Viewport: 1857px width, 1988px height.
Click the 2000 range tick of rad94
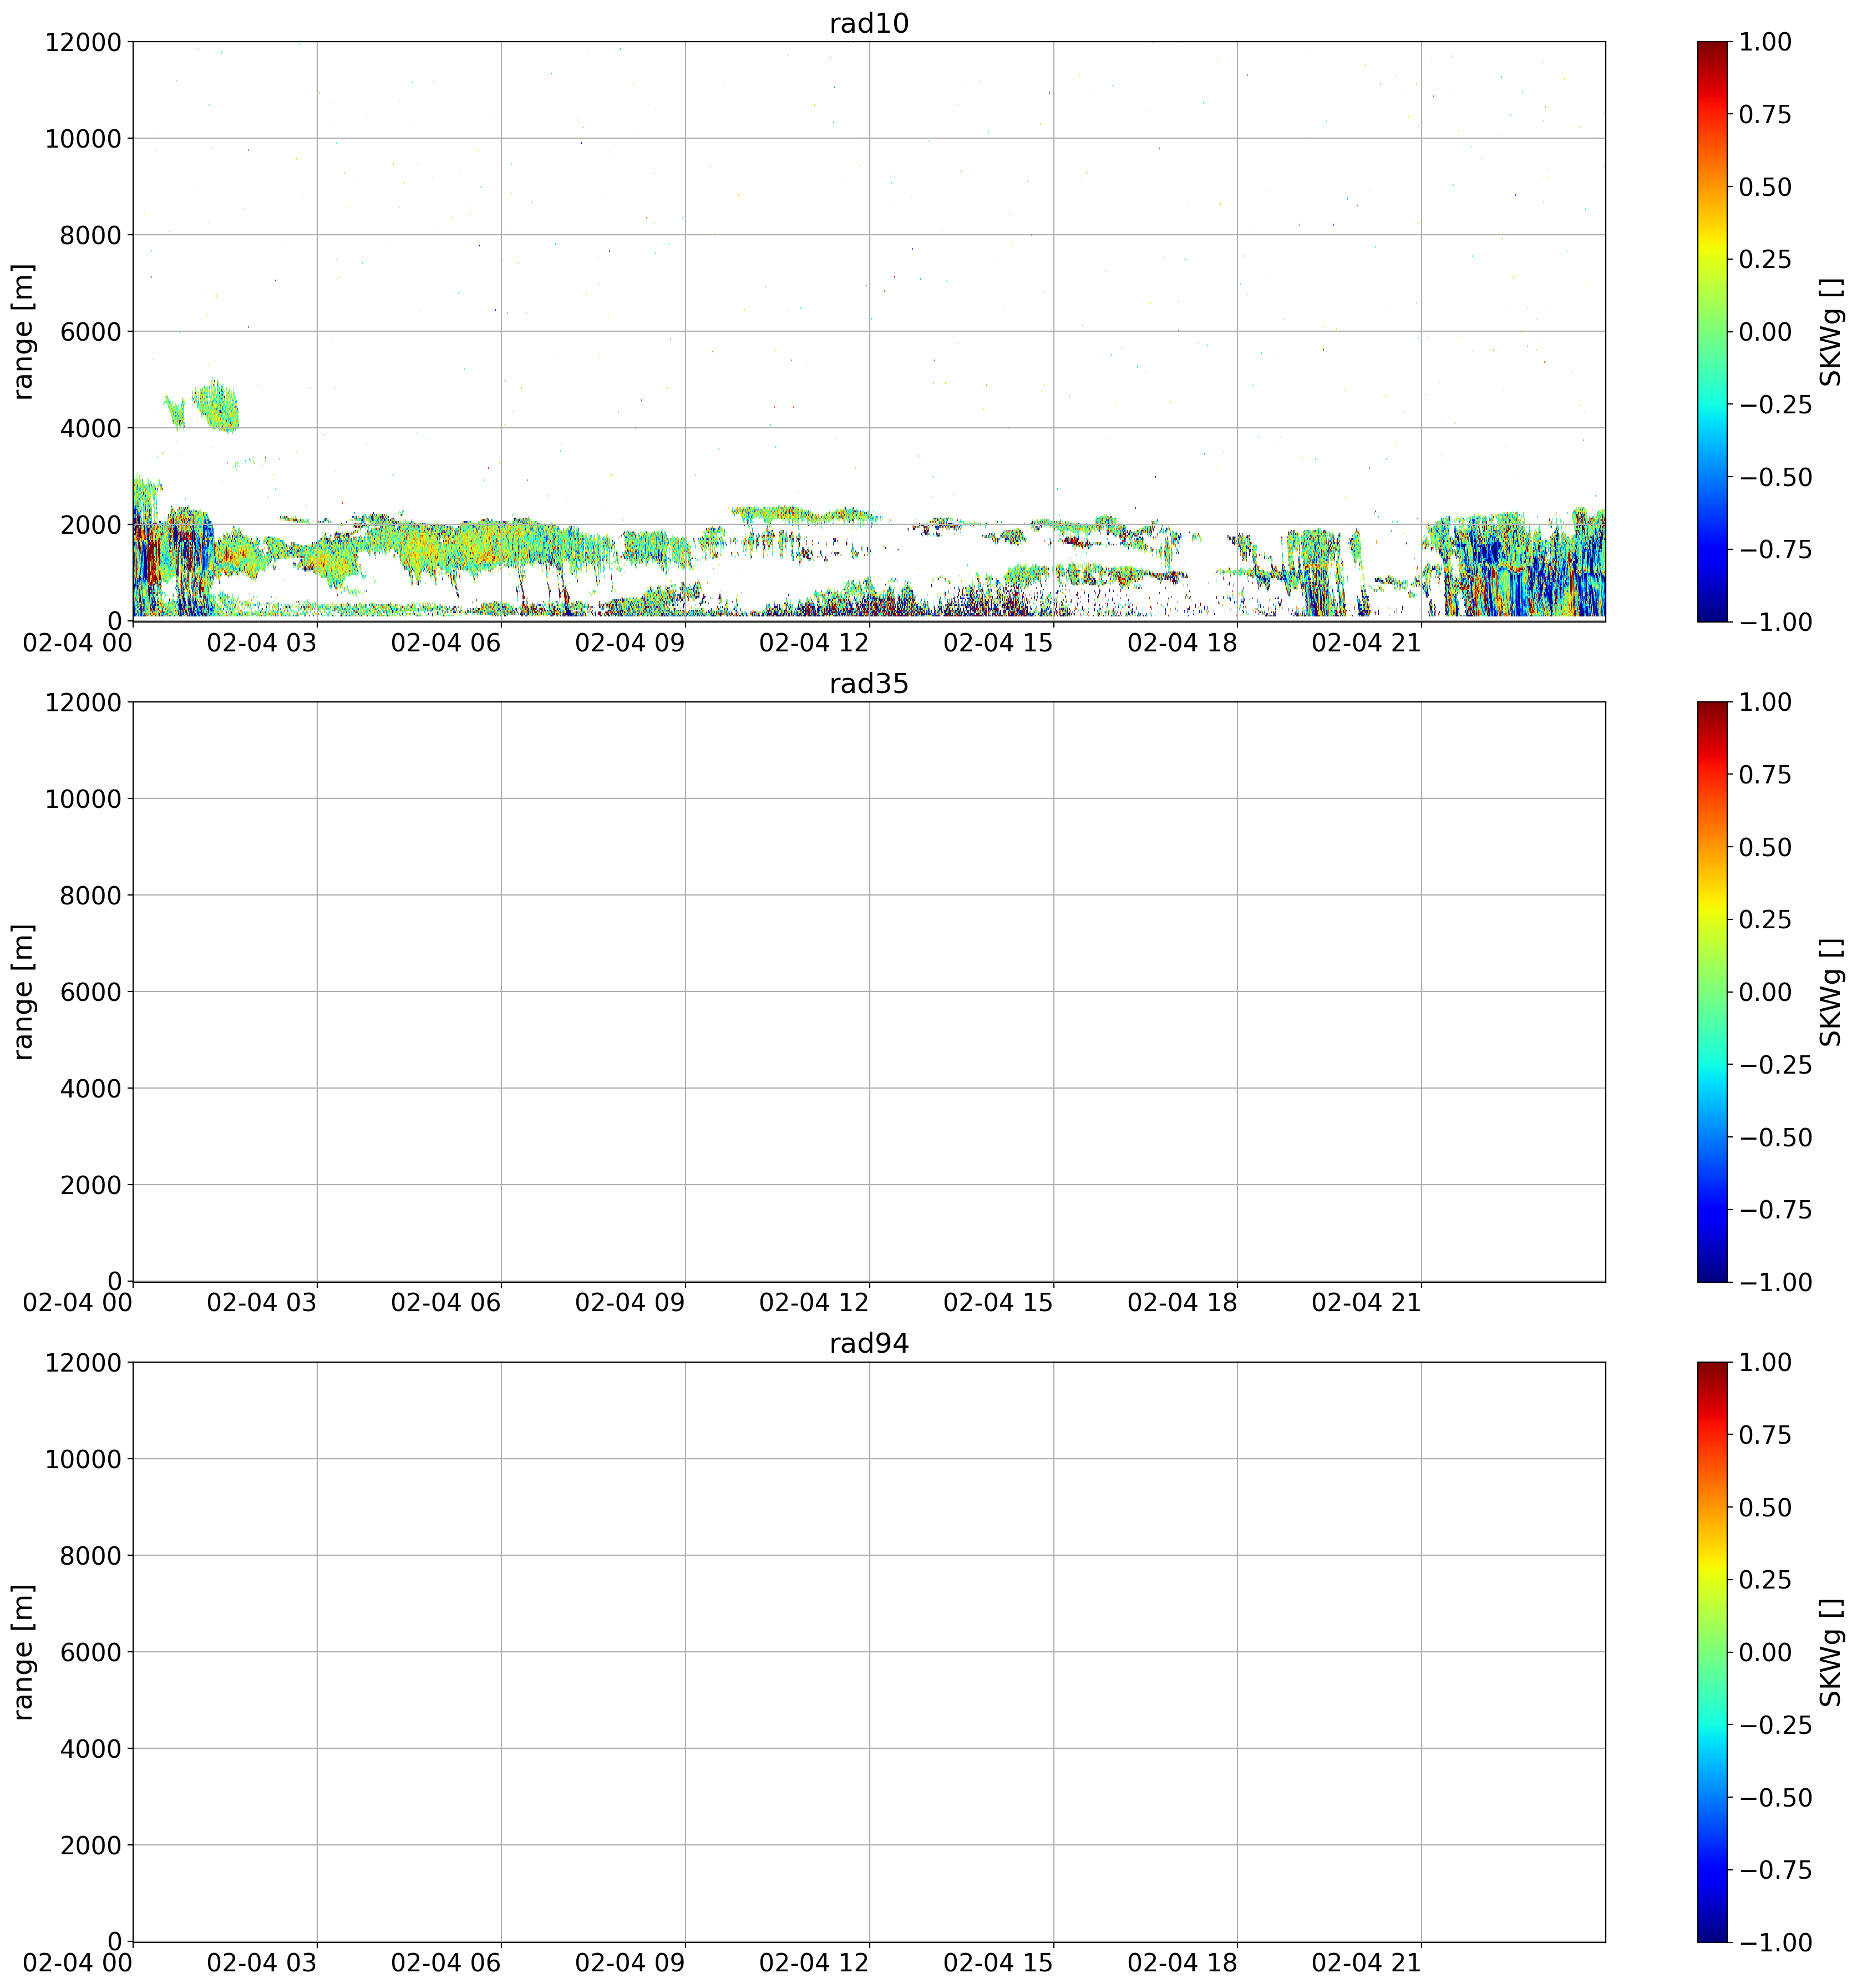coord(91,1845)
